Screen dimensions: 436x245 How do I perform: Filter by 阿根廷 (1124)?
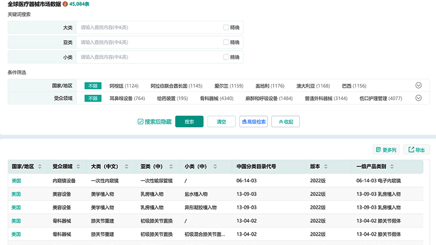[x=124, y=86]
